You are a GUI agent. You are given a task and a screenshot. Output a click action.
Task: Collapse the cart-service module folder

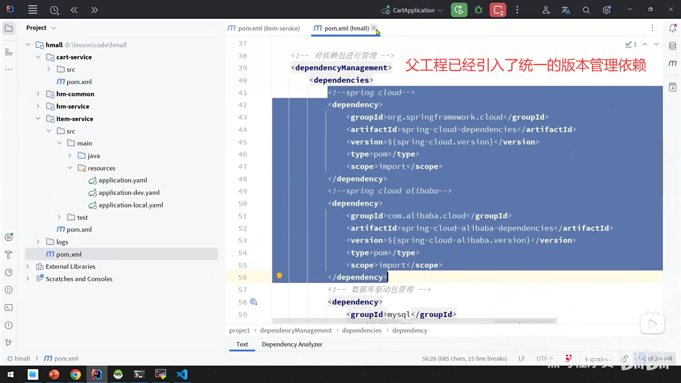point(38,57)
